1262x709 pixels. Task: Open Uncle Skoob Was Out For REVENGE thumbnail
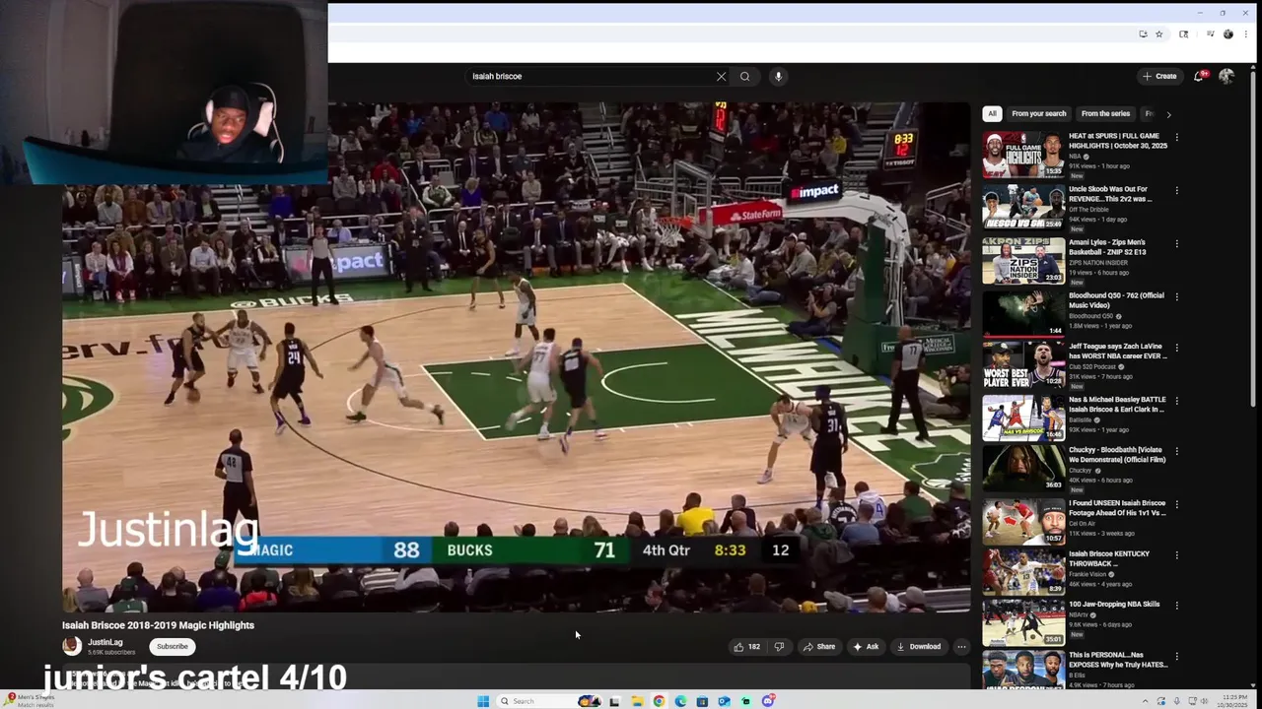pos(1023,208)
